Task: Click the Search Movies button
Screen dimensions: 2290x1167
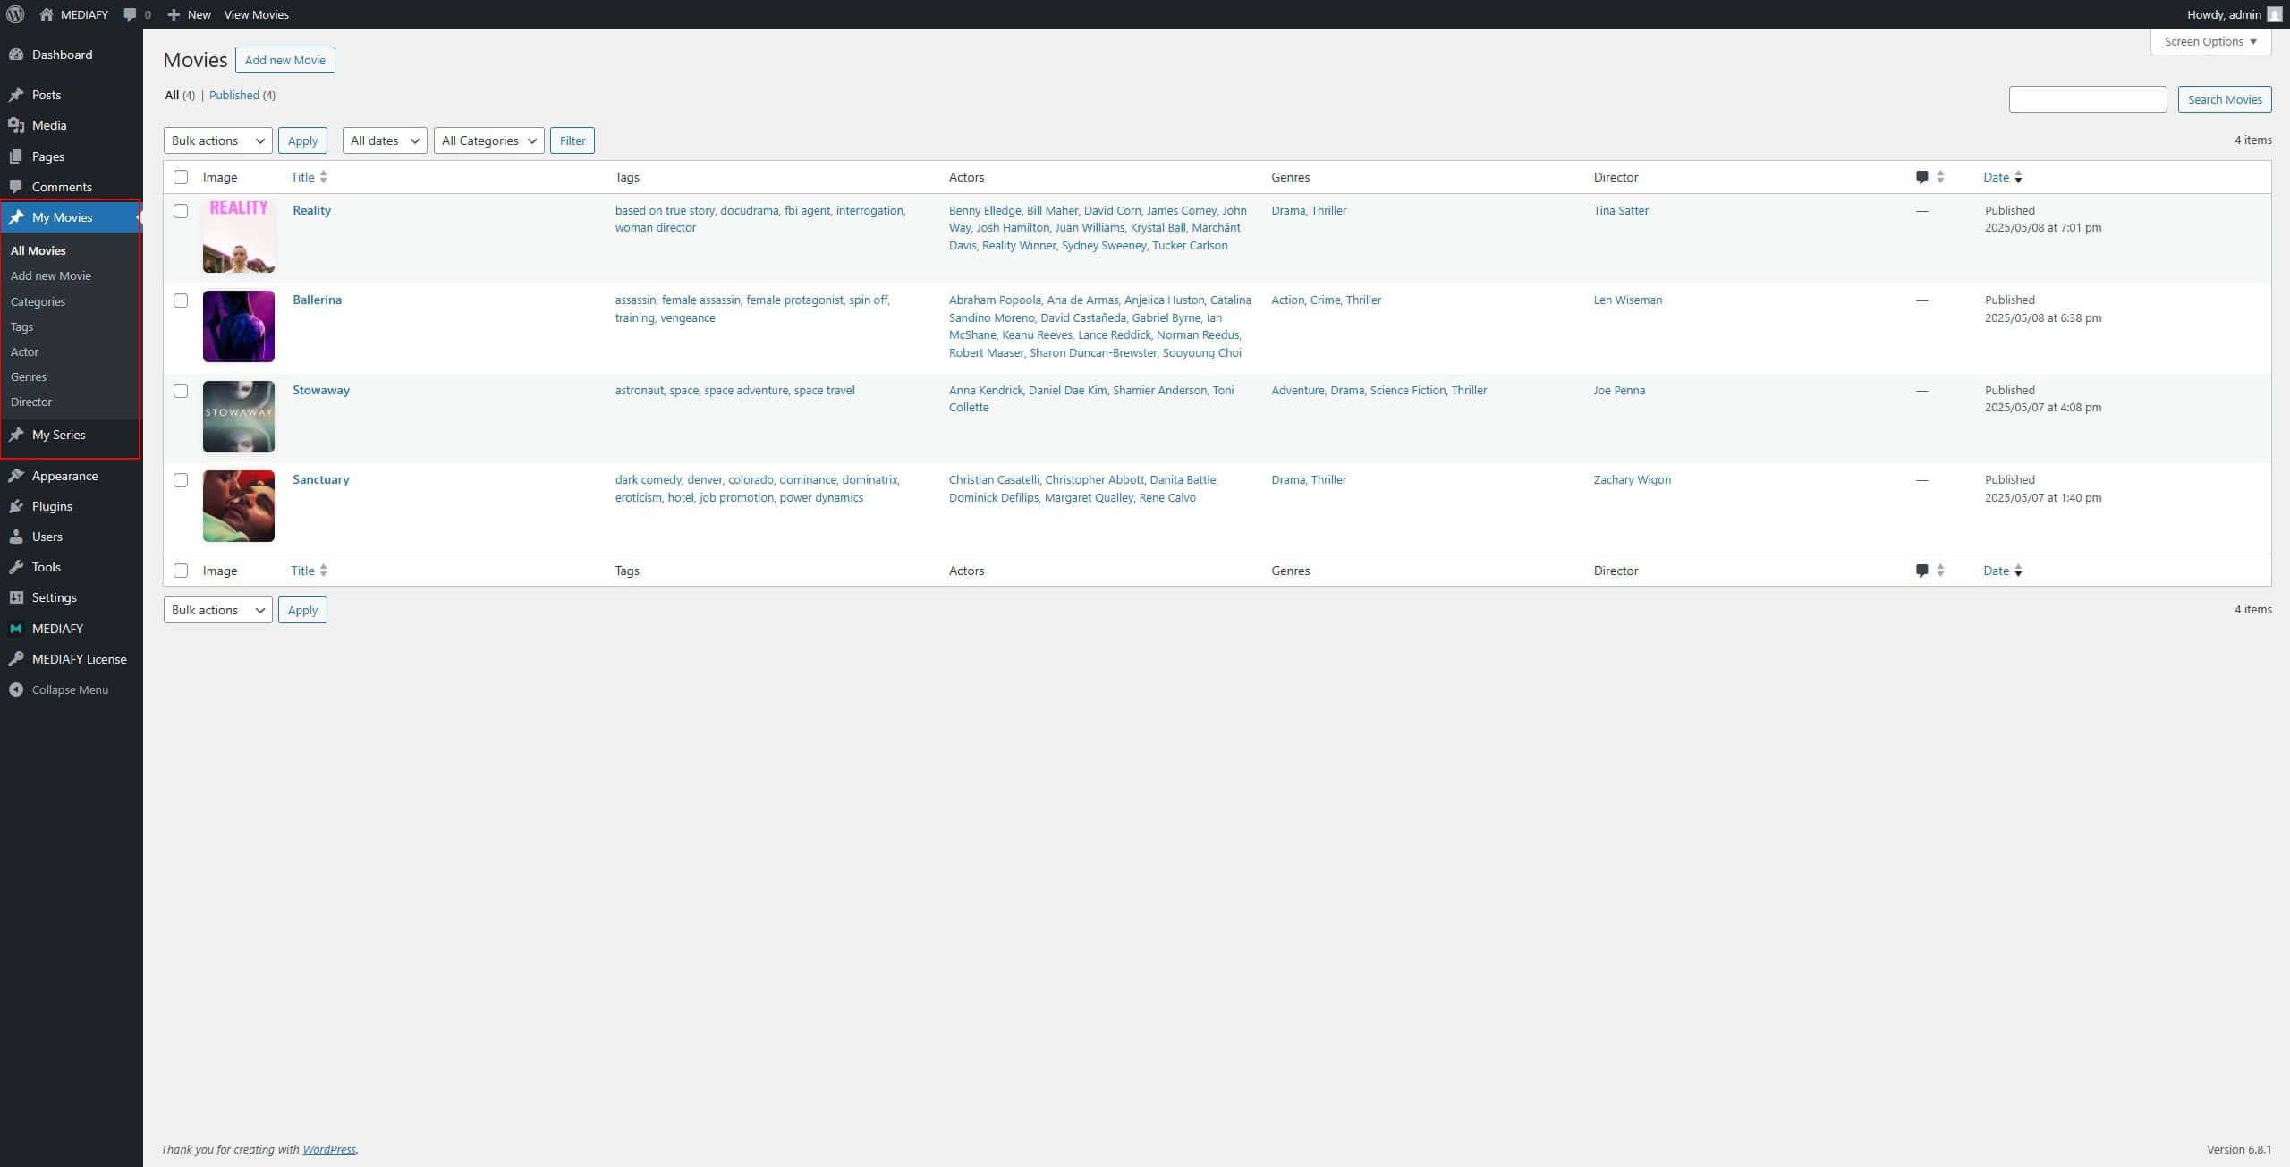Action: point(2225,99)
